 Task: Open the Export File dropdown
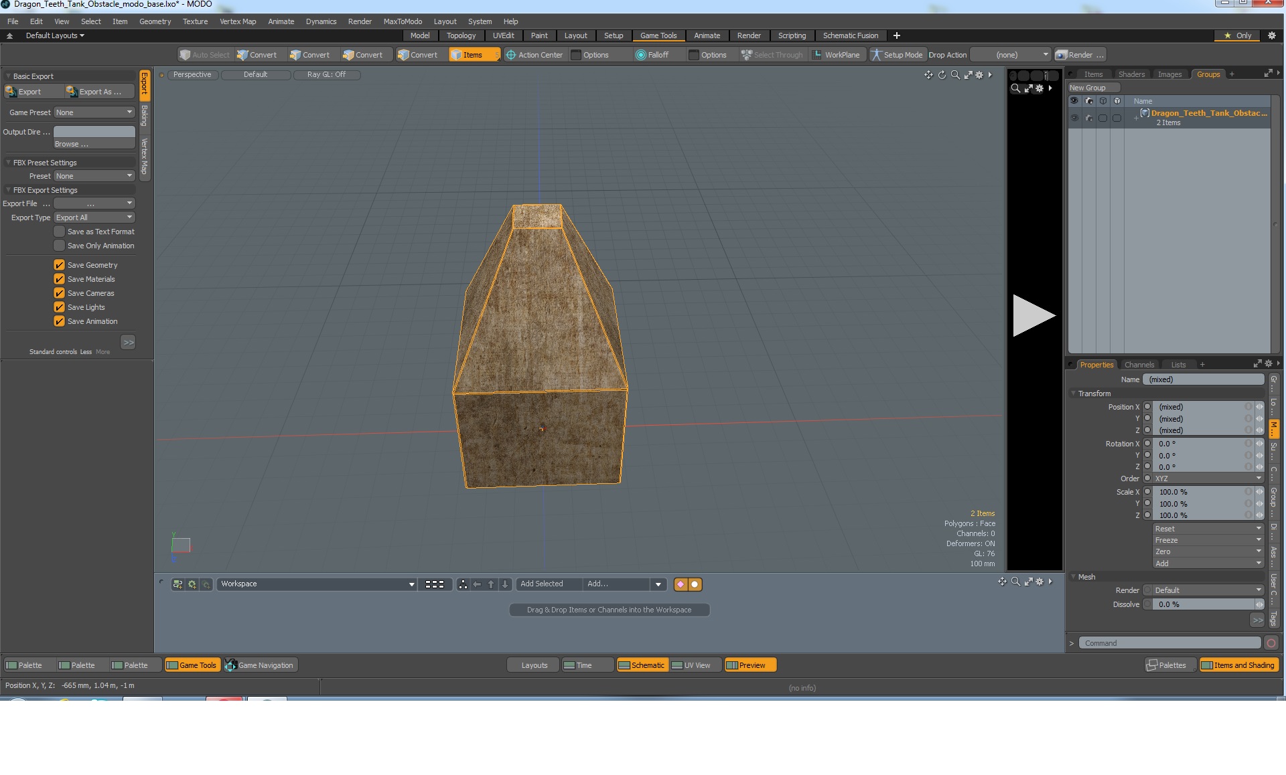pos(94,203)
